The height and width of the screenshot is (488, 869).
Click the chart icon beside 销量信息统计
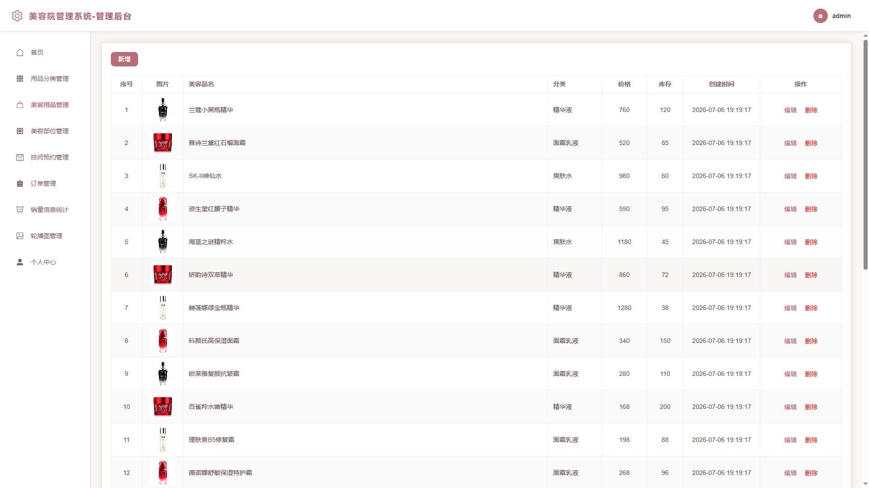20,210
